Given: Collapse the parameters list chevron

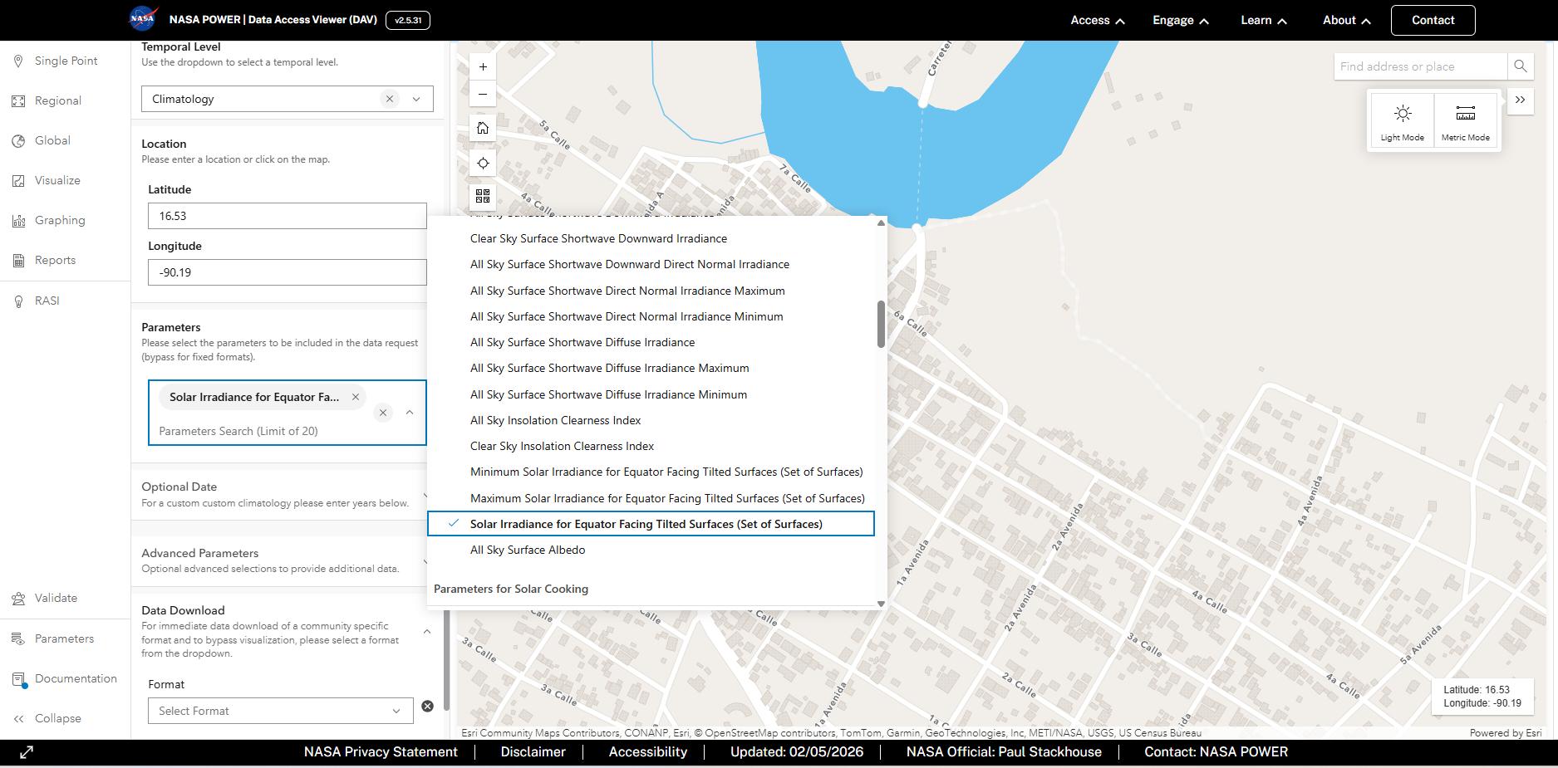Looking at the screenshot, I should 410,413.
